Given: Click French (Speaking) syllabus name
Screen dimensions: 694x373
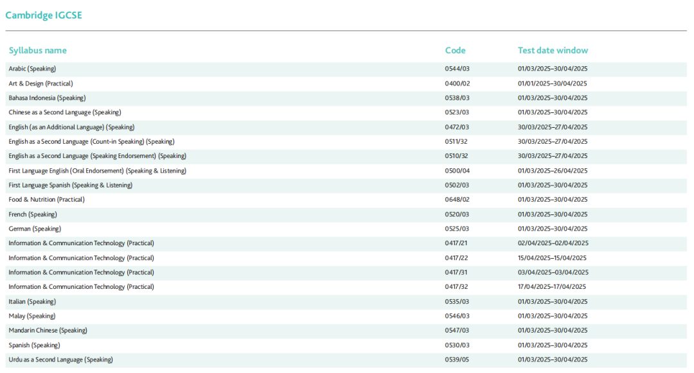Looking at the screenshot, I should tap(33, 215).
